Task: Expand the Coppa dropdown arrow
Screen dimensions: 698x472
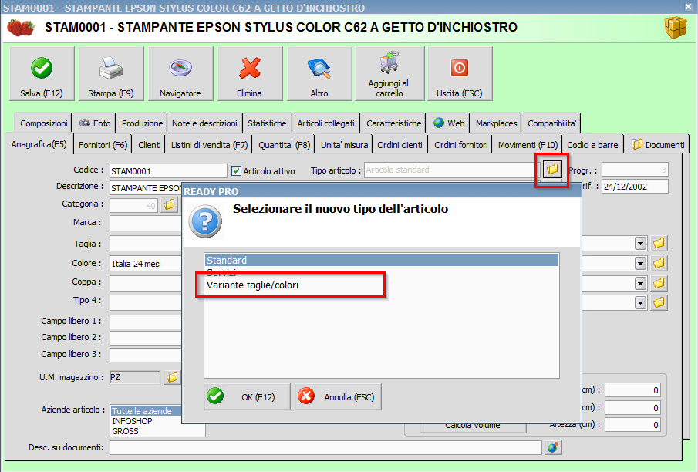Action: pyautogui.click(x=640, y=283)
